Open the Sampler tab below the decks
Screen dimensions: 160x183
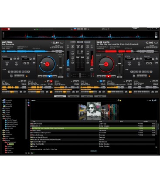(x=73, y=96)
